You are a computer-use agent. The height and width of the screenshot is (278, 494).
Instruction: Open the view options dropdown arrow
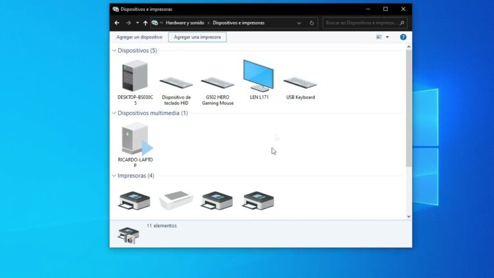tap(387, 37)
